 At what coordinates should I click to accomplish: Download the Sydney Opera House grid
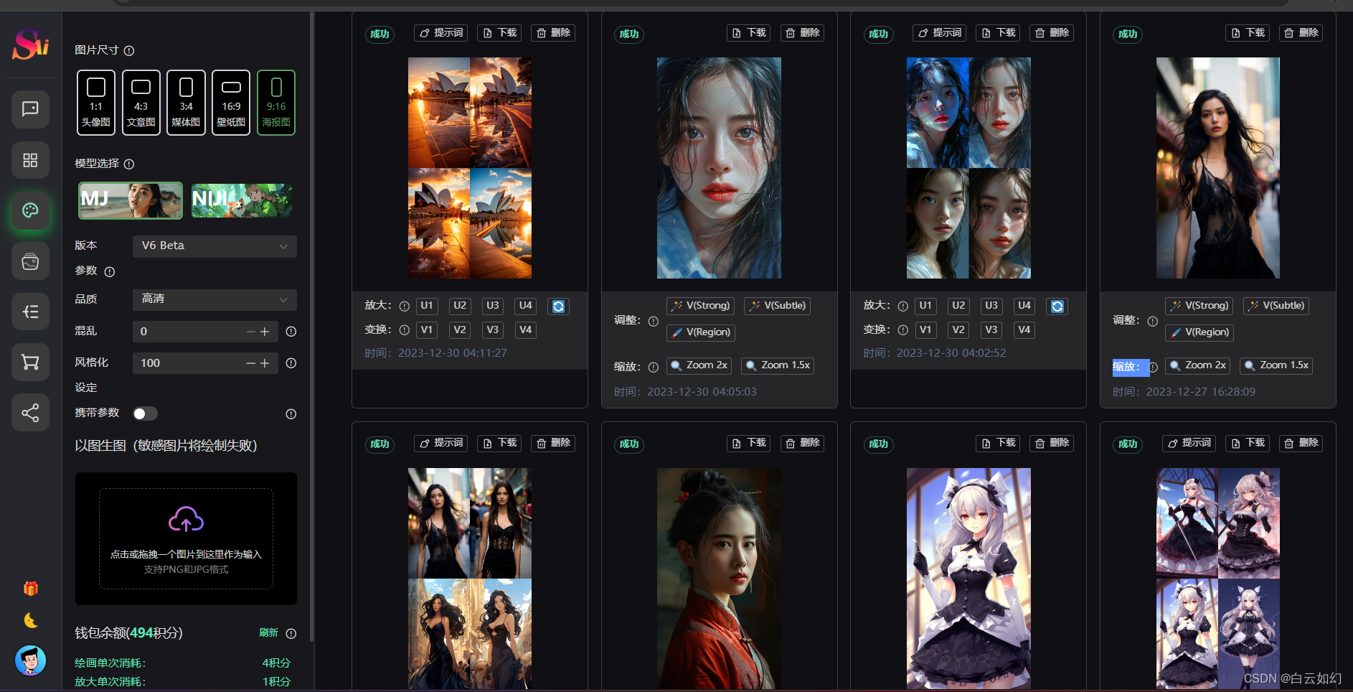499,33
